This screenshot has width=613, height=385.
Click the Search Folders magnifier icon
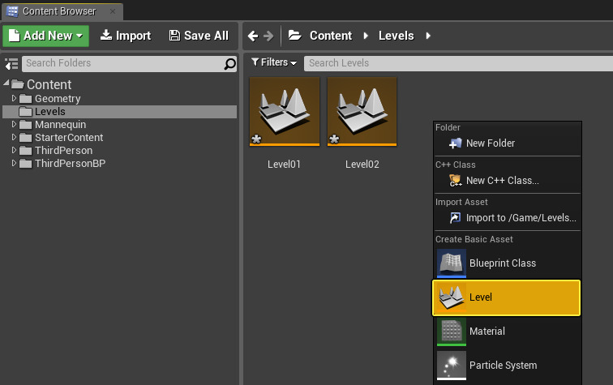[230, 64]
